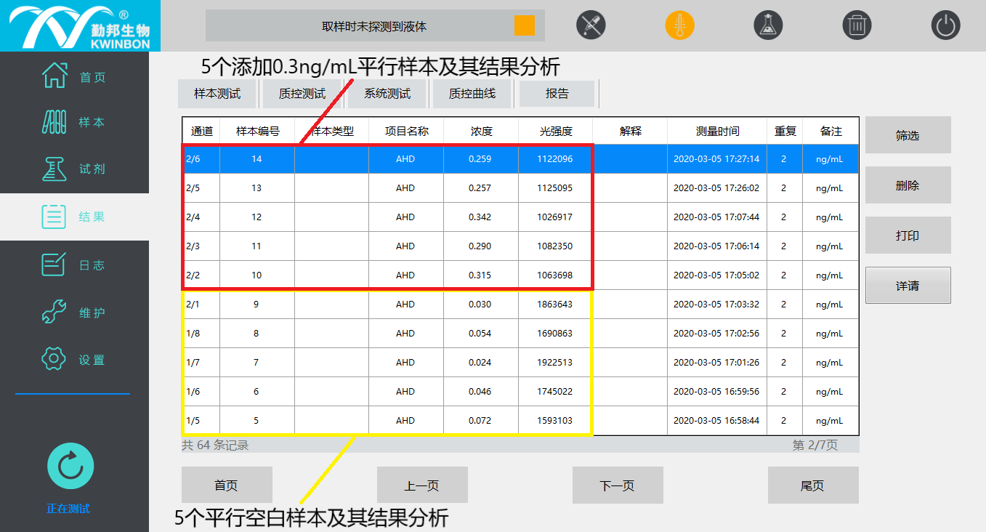This screenshot has width=986, height=532.
Task: Click the dropper sampling icon in top bar
Action: (x=591, y=26)
